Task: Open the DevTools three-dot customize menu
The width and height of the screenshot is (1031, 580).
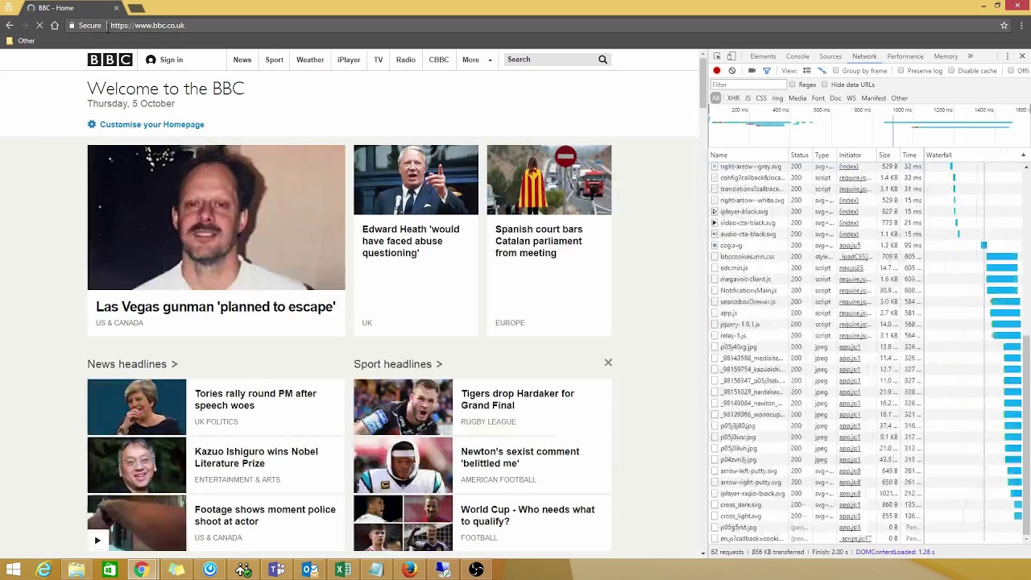Action: 1007,56
